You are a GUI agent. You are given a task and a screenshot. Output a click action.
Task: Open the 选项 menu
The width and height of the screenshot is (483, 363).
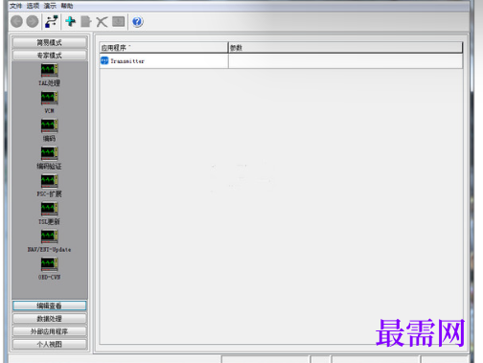pyautogui.click(x=33, y=6)
